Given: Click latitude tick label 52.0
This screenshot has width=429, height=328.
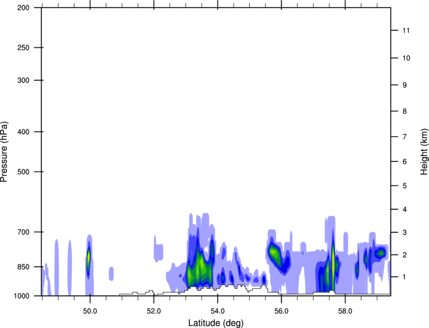Looking at the screenshot, I should pos(154,311).
